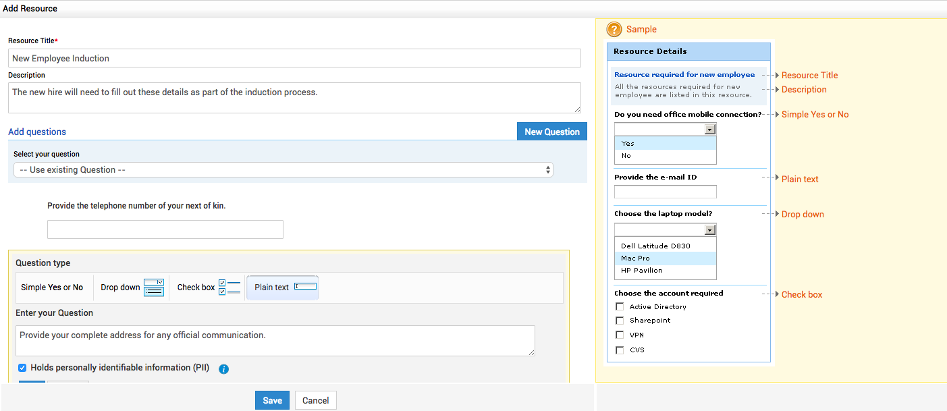Click the New Question button
This screenshot has width=947, height=411.
point(551,132)
